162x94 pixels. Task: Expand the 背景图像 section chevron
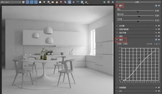pyautogui.click(x=156, y=87)
